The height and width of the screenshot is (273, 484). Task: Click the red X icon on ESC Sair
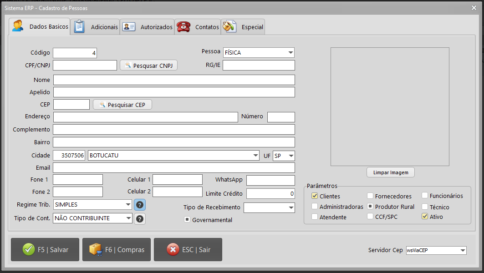(x=173, y=249)
